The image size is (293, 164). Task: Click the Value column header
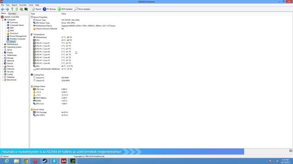tap(64, 14)
